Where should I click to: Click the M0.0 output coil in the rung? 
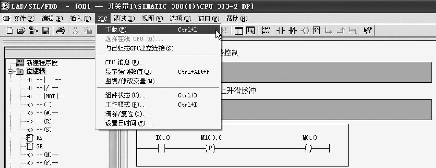point(309,149)
